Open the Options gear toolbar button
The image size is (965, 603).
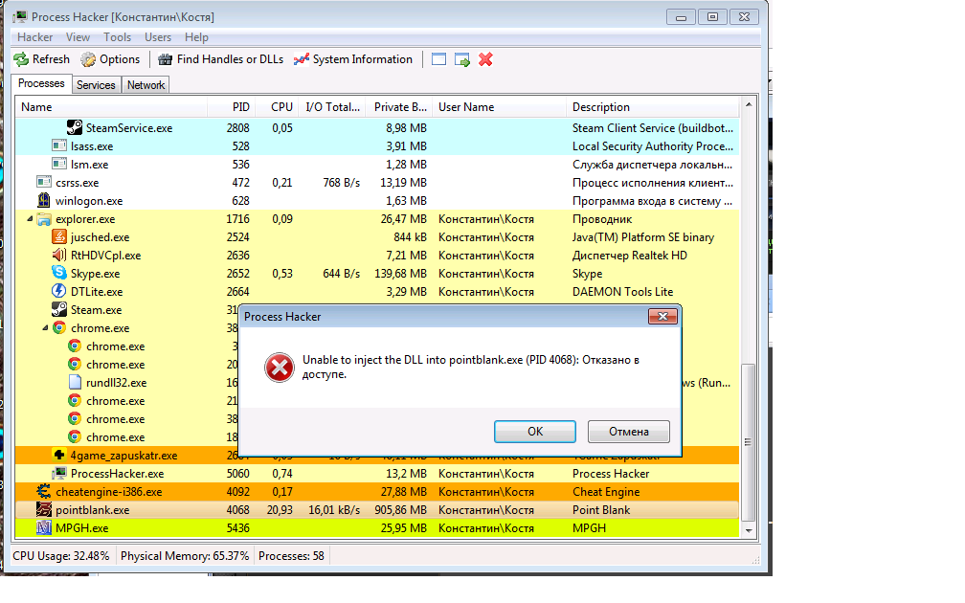click(x=111, y=59)
